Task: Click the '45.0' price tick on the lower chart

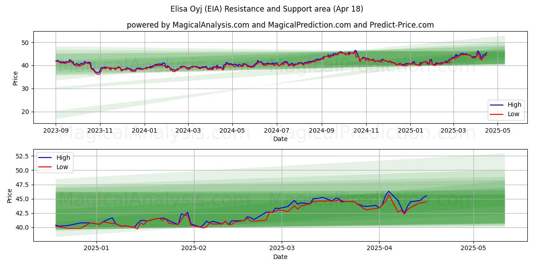Action: pyautogui.click(x=23, y=199)
